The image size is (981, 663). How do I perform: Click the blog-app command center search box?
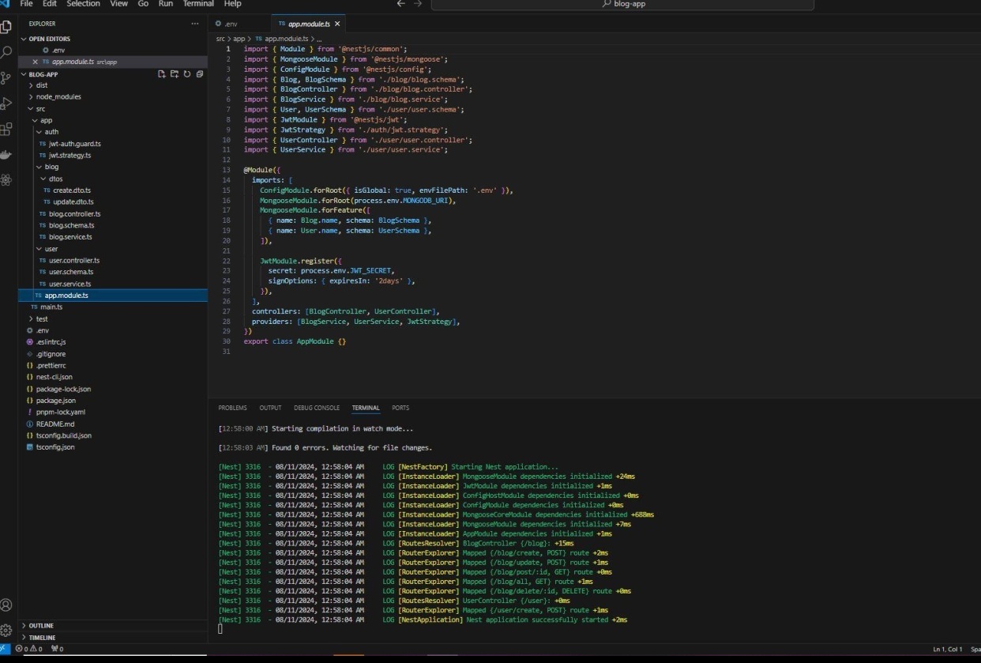(622, 4)
